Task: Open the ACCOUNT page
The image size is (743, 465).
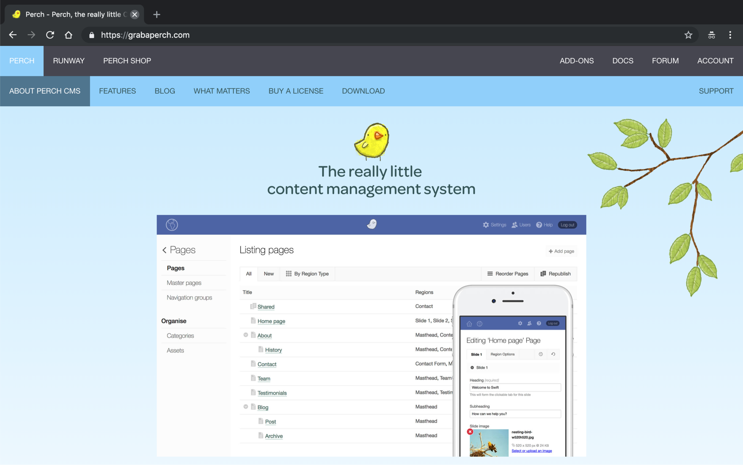Action: click(715, 61)
